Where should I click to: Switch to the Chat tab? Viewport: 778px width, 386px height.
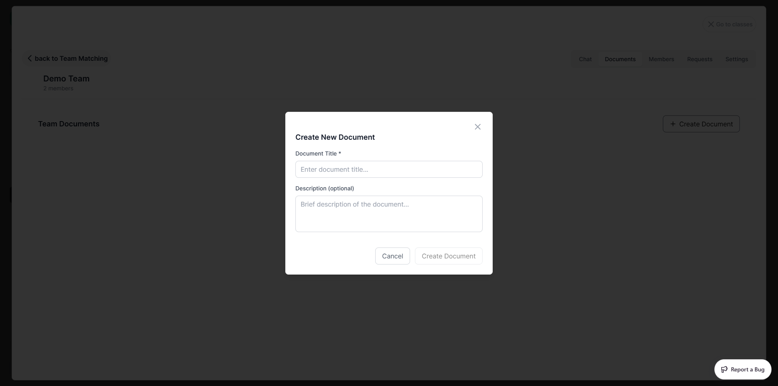(585, 59)
